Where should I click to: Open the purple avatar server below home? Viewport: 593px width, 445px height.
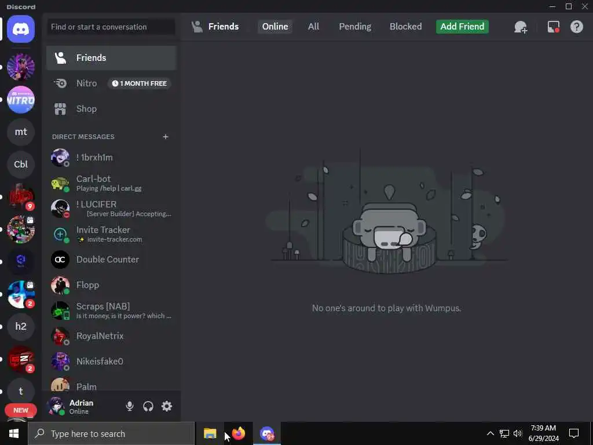click(x=21, y=67)
